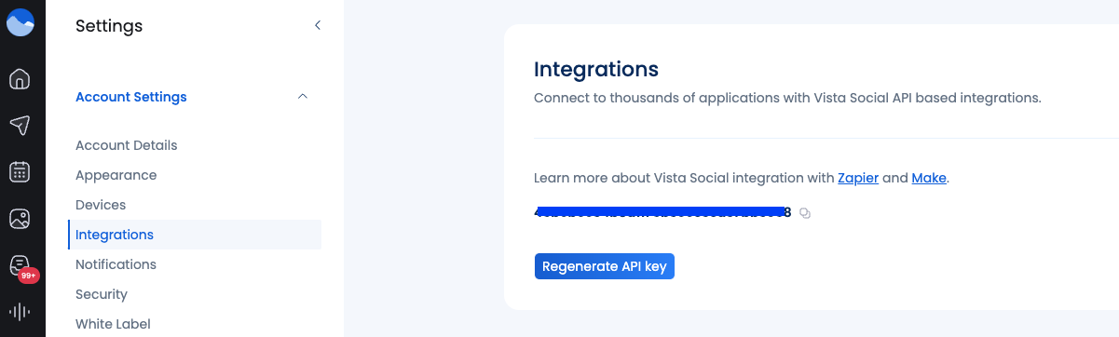Open Devices settings
This screenshot has width=1119, height=337.
click(101, 205)
